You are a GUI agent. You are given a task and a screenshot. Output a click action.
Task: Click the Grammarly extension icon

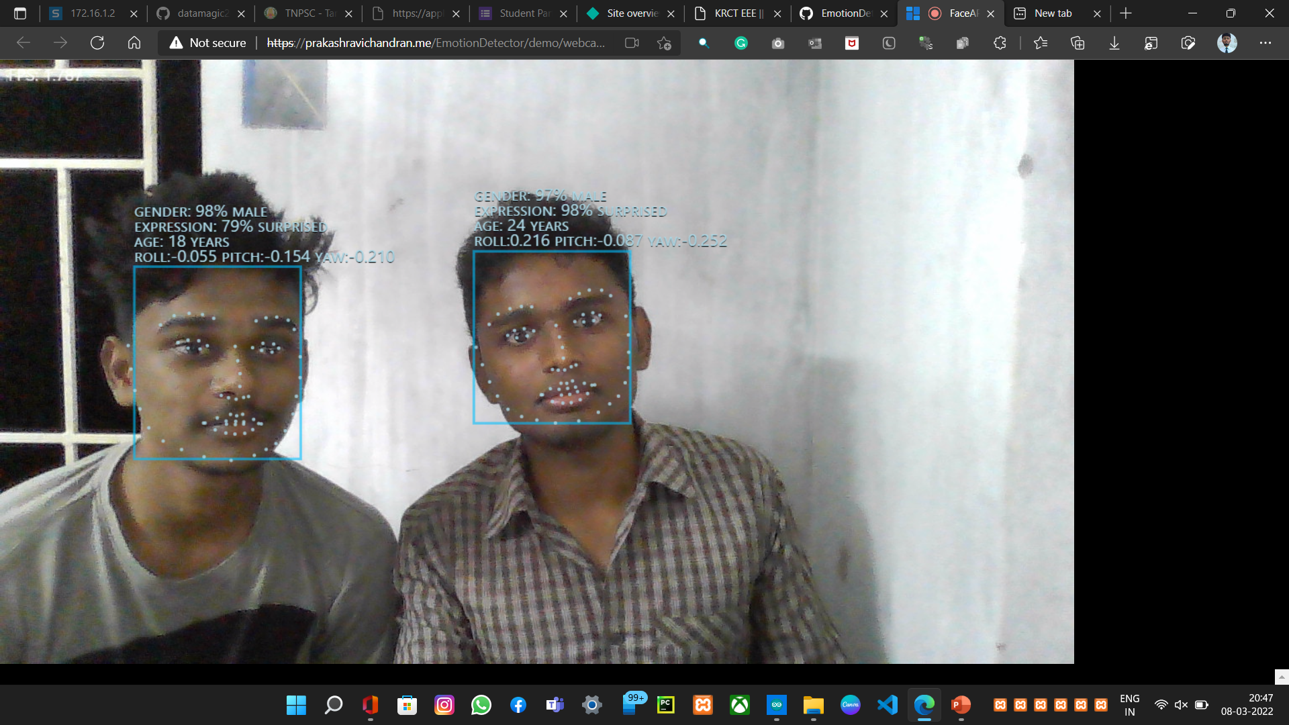741,43
